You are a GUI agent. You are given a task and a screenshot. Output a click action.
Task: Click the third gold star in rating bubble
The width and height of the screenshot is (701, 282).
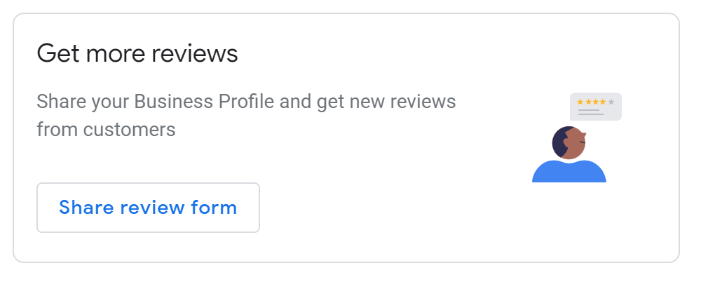point(595,102)
